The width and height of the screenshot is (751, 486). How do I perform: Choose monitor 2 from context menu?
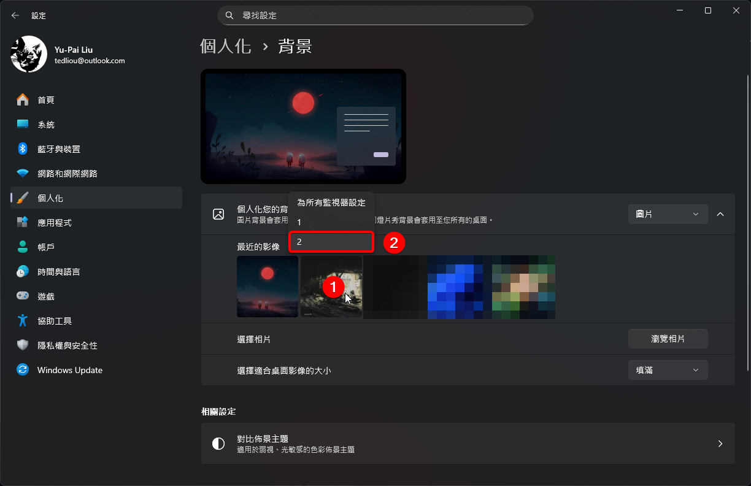(x=331, y=242)
